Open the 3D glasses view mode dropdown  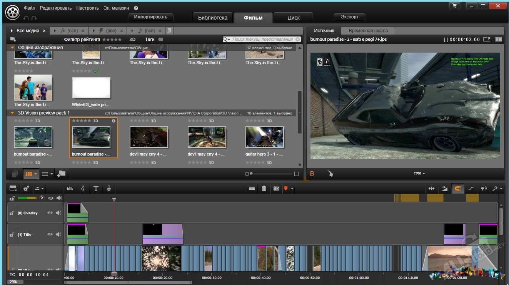pos(419,174)
